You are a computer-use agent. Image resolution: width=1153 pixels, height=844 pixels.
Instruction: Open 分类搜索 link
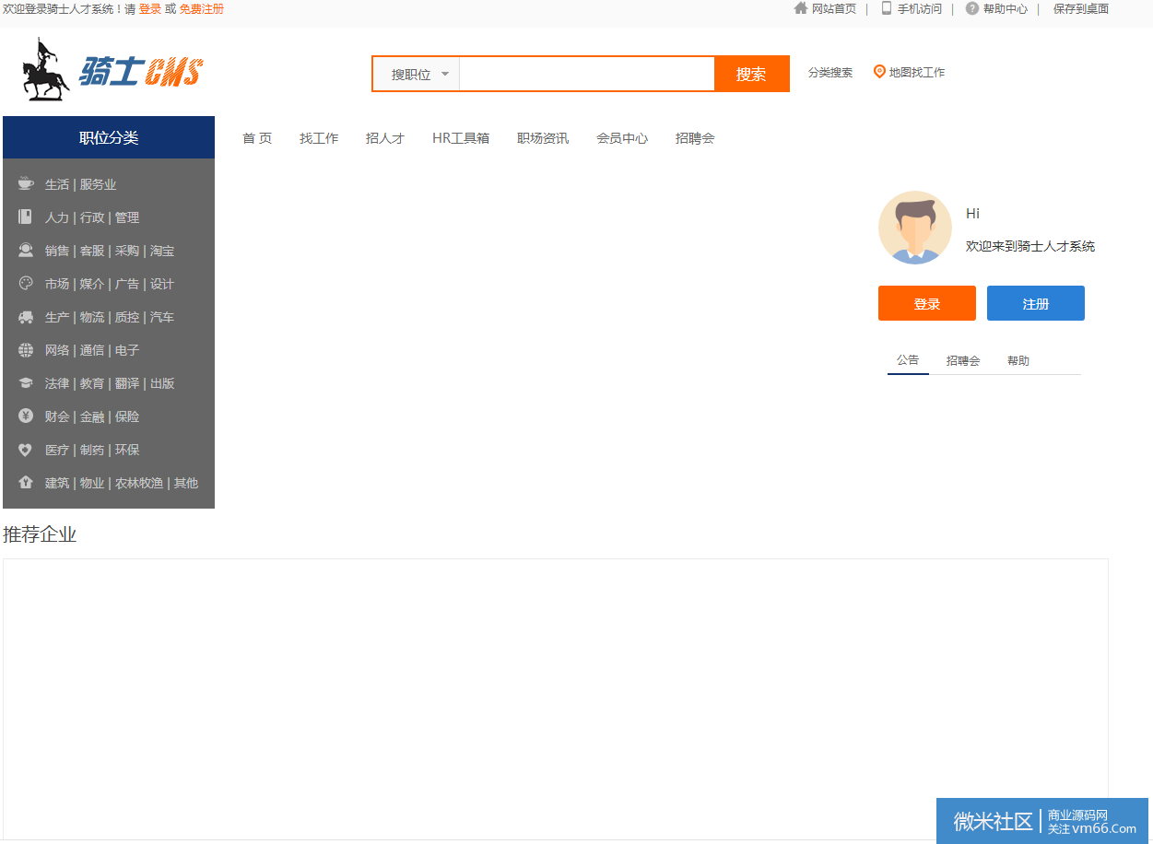pyautogui.click(x=830, y=73)
